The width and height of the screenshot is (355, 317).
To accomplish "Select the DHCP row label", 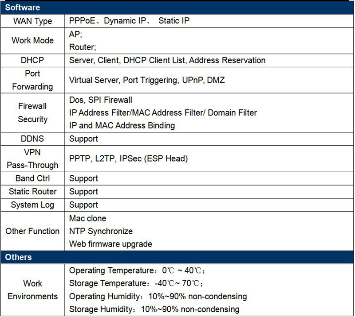I will point(32,60).
